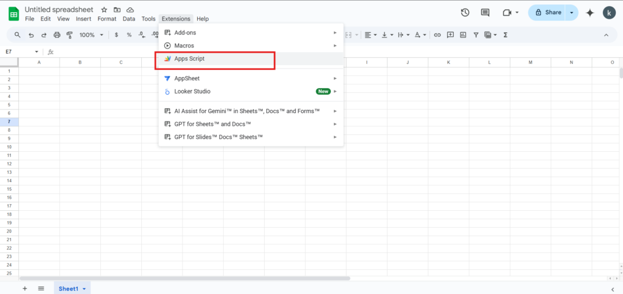Open the Edit menu
The width and height of the screenshot is (623, 294).
tap(46, 19)
